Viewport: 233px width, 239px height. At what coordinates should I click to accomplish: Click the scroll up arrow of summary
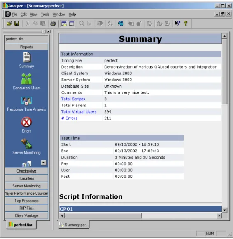(224, 36)
